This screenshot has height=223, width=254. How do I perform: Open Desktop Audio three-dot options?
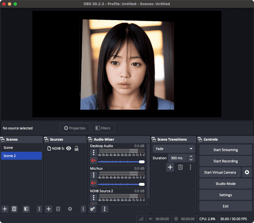[x=94, y=153]
